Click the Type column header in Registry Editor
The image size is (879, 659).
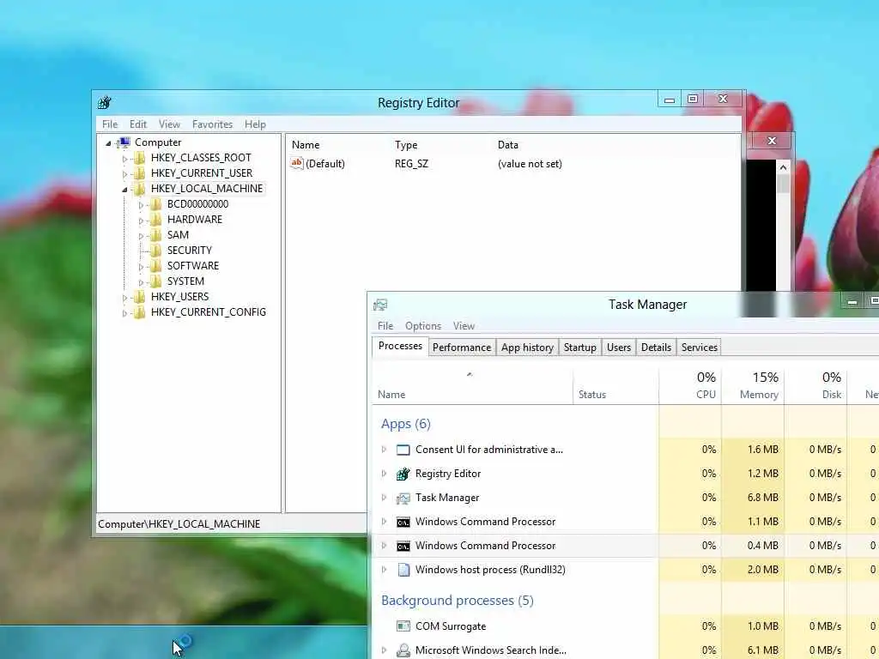point(406,145)
